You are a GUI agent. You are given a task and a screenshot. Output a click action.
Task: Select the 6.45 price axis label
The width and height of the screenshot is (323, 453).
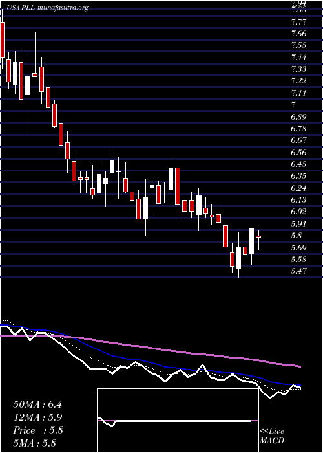(x=298, y=164)
